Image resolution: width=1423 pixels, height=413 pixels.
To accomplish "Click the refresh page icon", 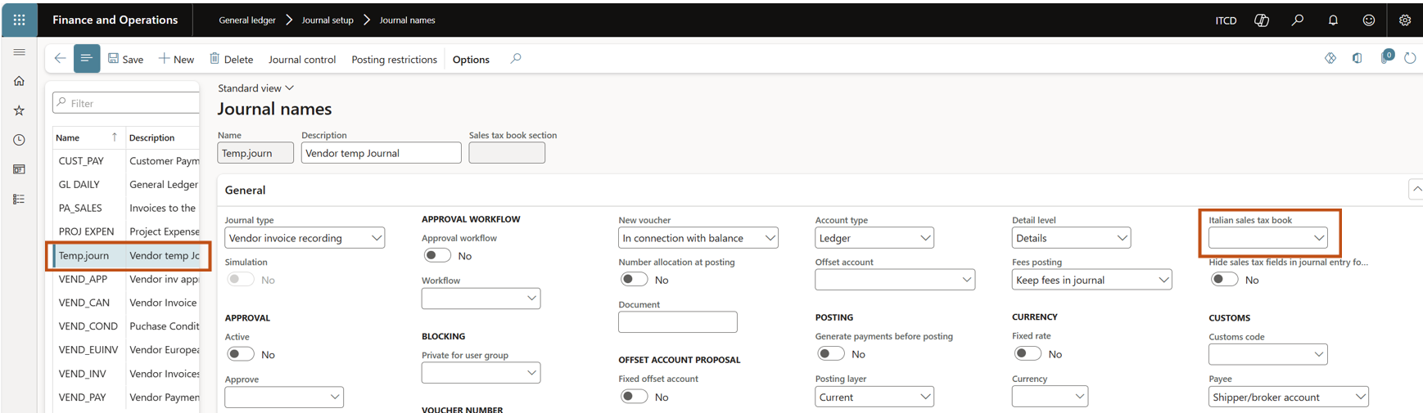I will click(1409, 58).
